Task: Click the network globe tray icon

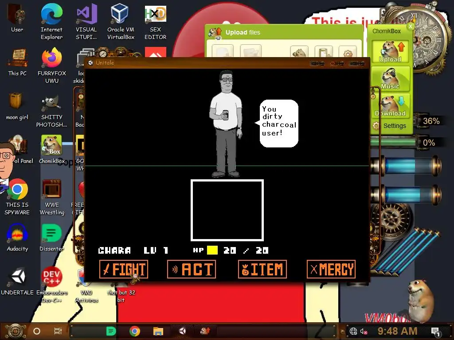Action: point(353,331)
